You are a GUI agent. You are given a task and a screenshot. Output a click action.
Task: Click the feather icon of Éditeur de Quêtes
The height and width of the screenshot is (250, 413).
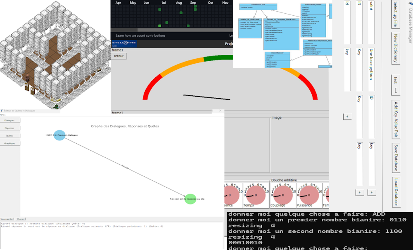click(2, 110)
